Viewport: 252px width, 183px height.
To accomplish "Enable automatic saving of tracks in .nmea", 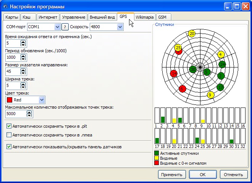I will pos(9,135).
